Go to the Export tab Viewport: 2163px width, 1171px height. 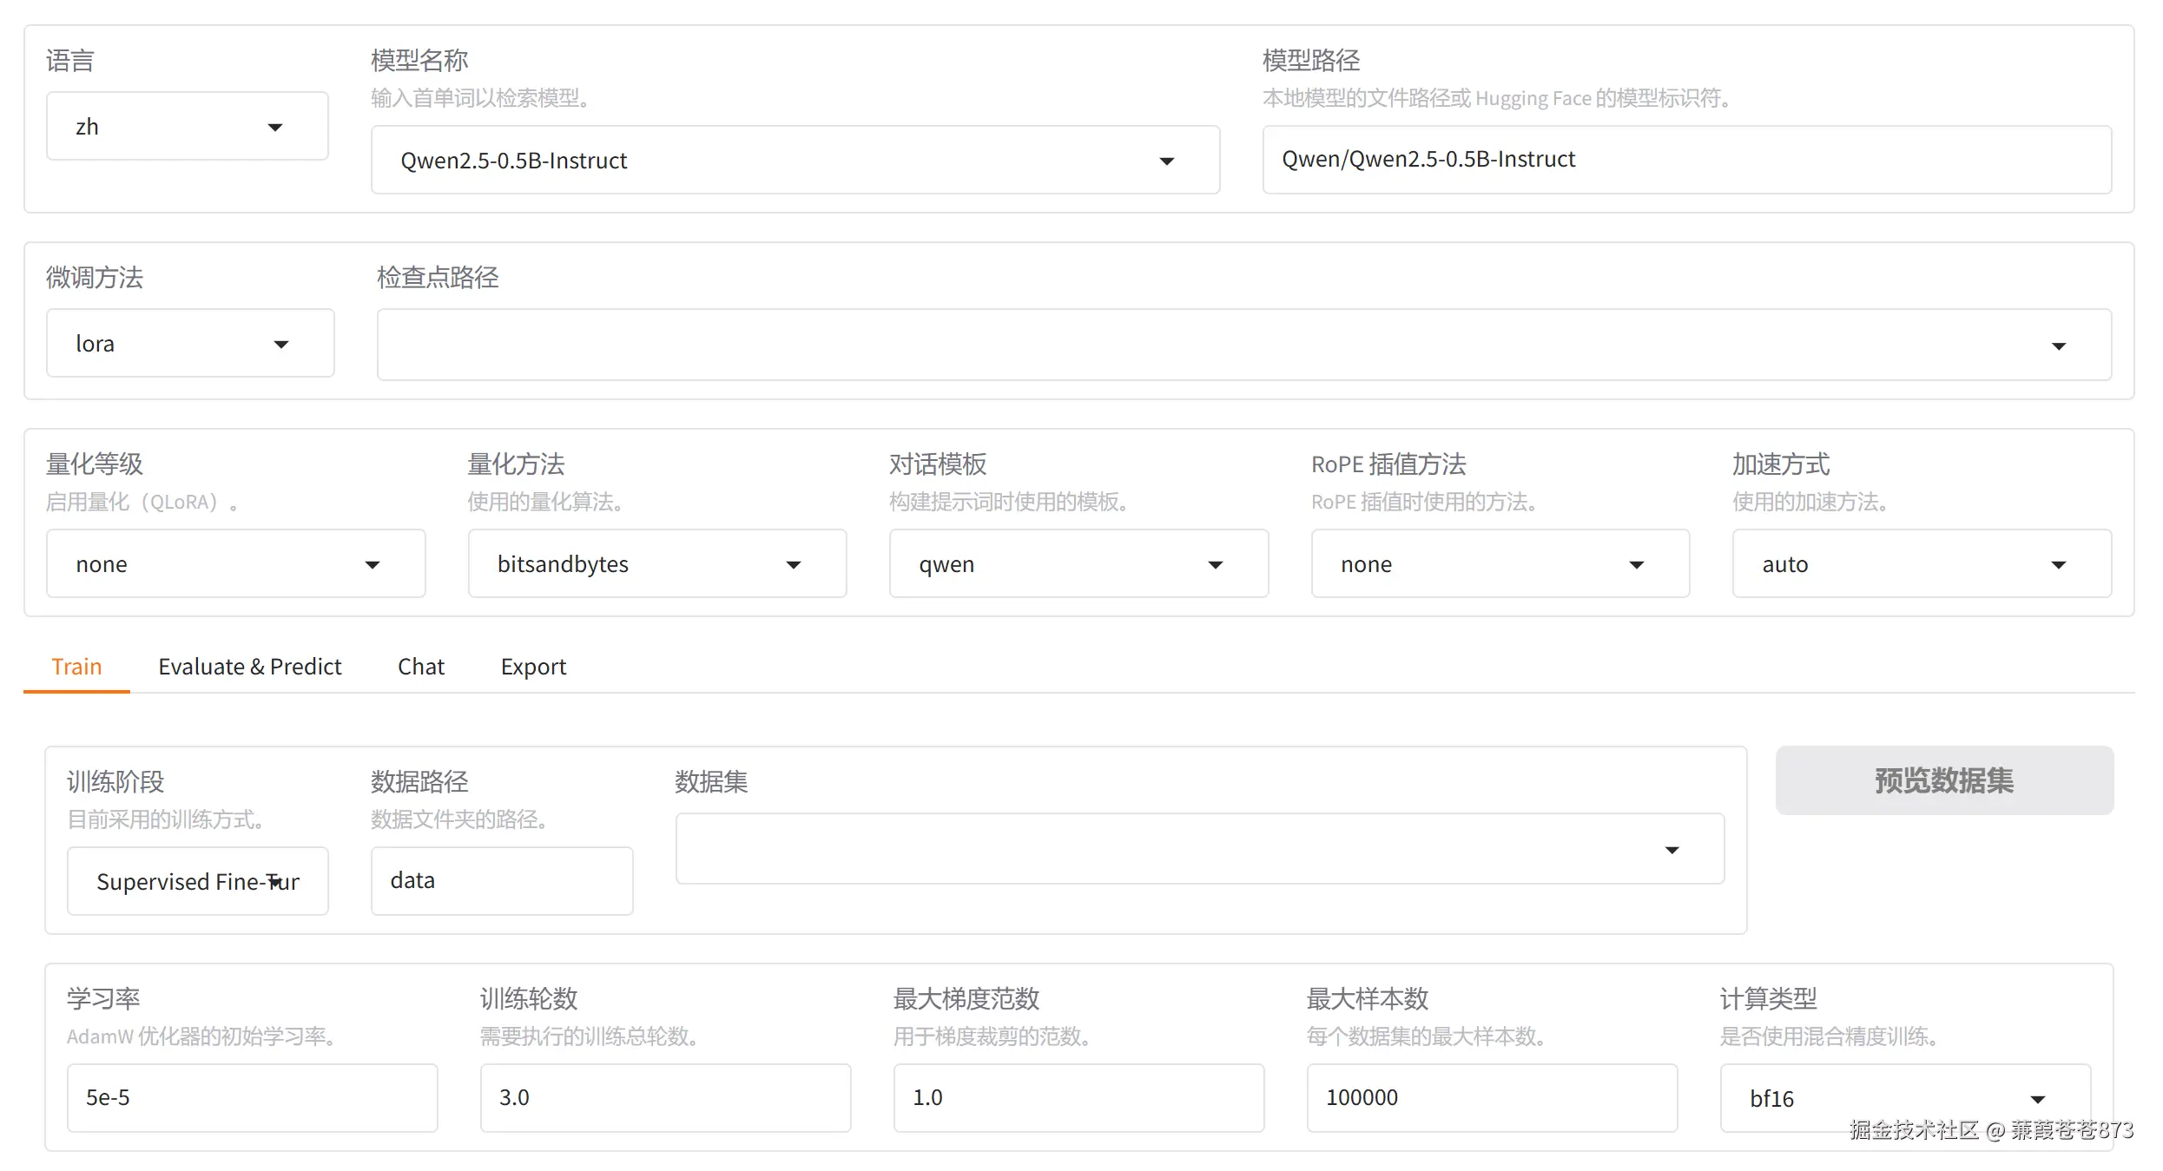pos(533,667)
